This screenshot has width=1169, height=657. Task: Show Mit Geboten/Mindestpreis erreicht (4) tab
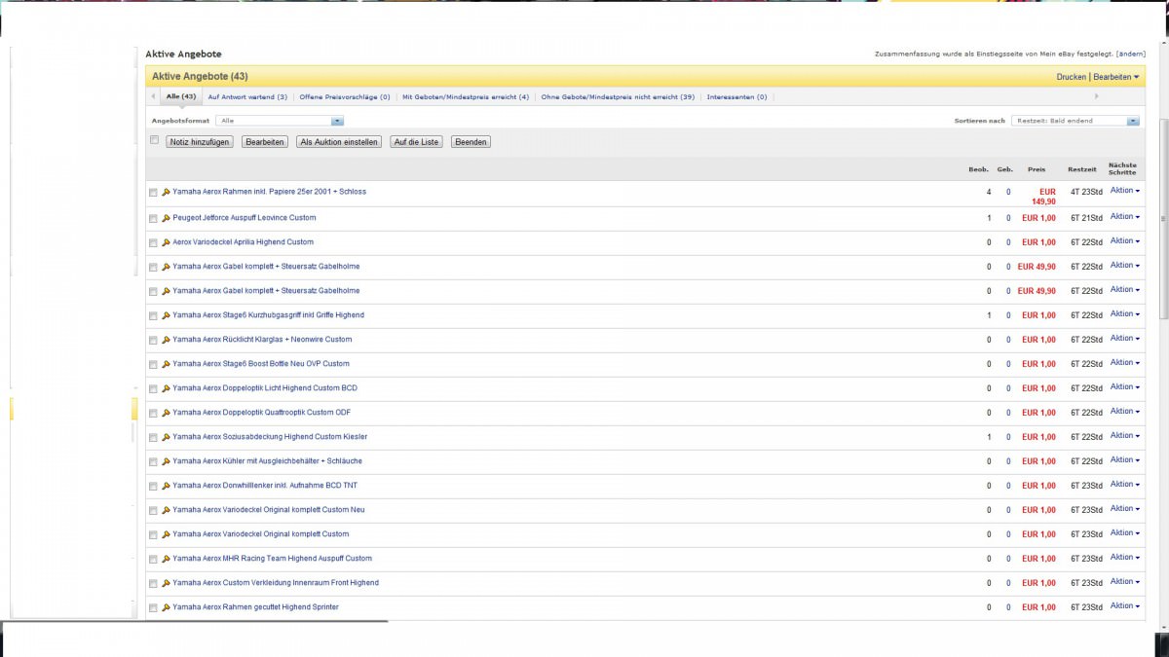coord(466,97)
